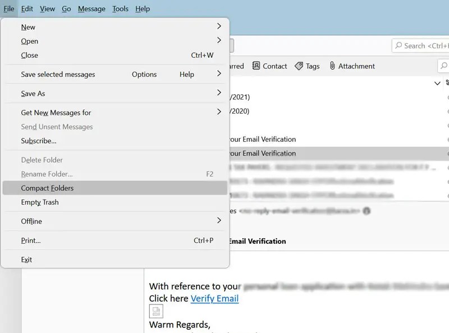Select Compact Folders
449x333 pixels.
tap(116, 188)
